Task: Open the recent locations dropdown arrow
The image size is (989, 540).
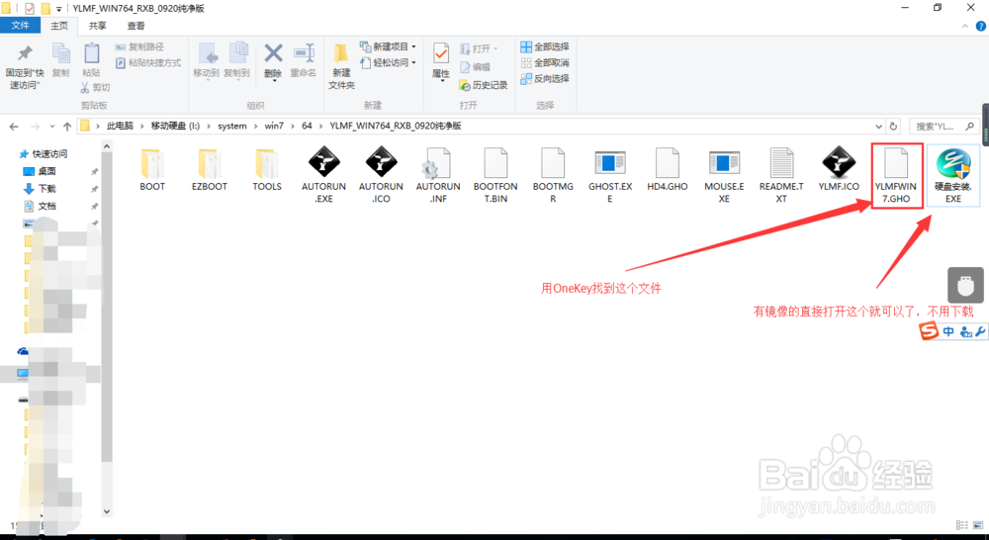Action: [x=51, y=127]
